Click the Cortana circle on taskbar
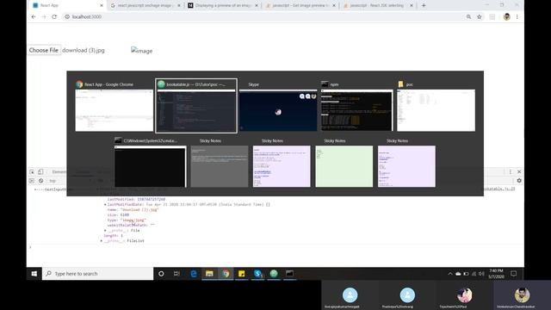The height and width of the screenshot is (310, 551). coord(161,274)
